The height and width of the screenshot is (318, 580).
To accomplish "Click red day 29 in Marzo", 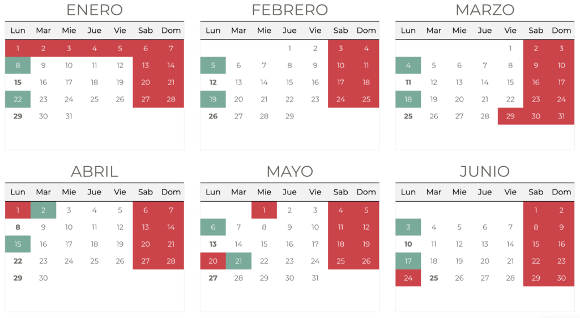I will (510, 116).
